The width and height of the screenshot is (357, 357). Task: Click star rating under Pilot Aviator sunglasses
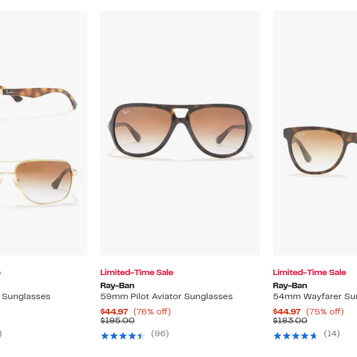(122, 336)
